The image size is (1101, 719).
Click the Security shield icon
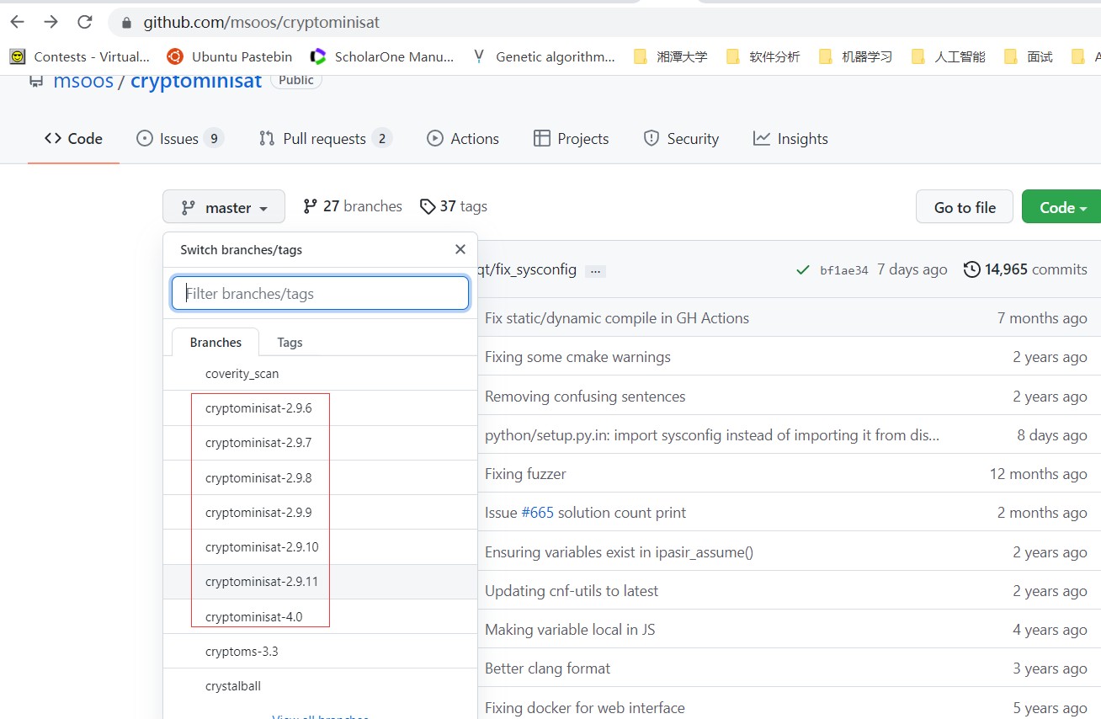point(650,138)
